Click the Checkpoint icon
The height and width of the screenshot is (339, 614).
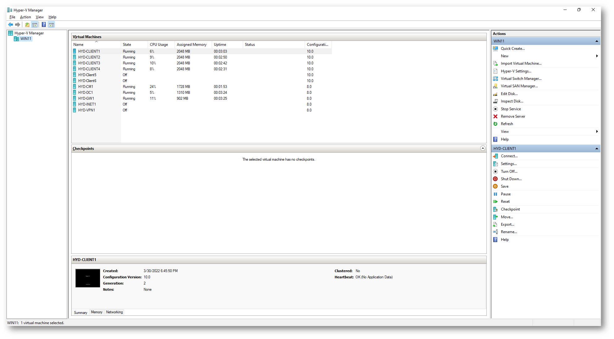tap(495, 209)
